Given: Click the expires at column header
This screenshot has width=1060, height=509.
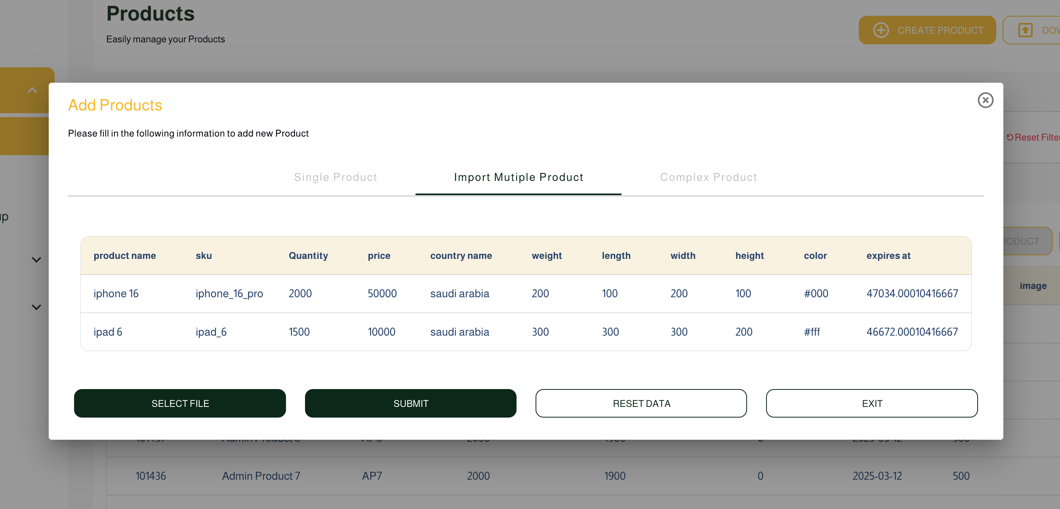Looking at the screenshot, I should [888, 256].
